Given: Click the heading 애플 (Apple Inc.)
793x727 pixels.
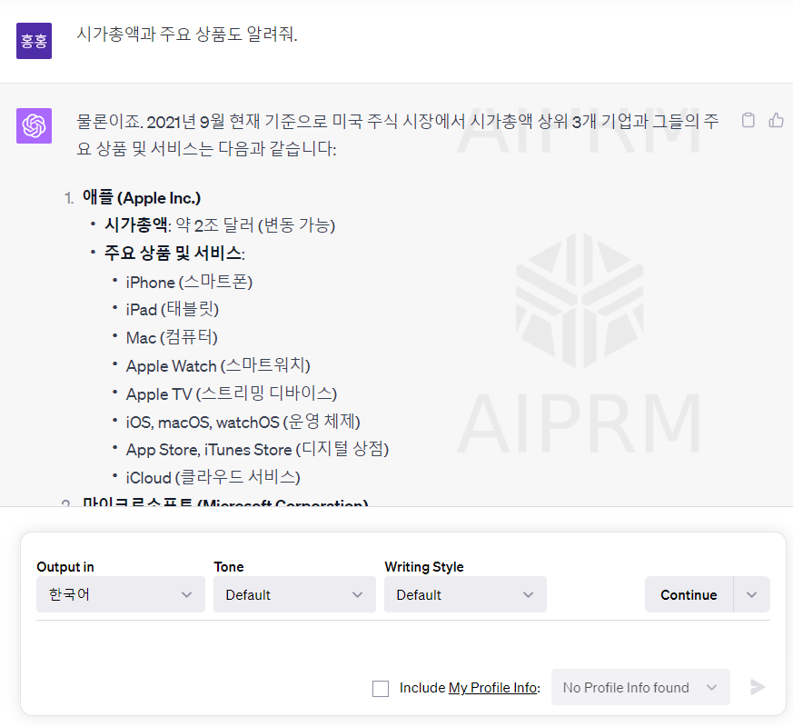Looking at the screenshot, I should coord(142,197).
